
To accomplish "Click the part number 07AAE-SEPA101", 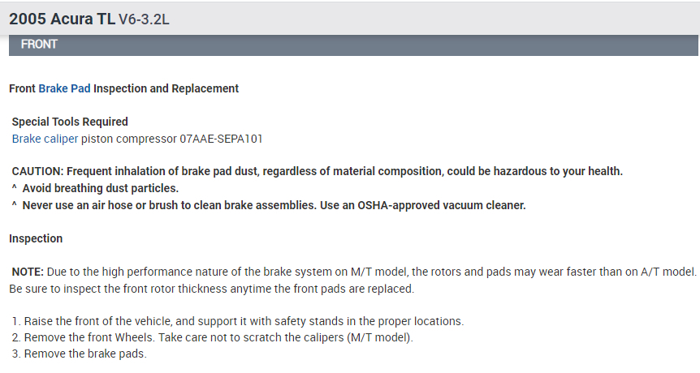I will coord(221,139).
